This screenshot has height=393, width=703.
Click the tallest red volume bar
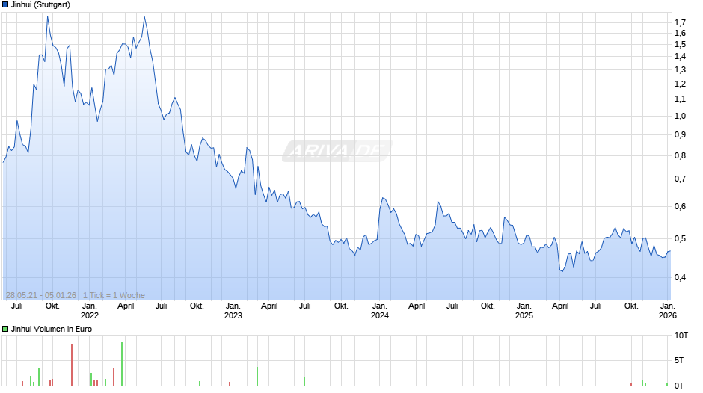point(72,365)
